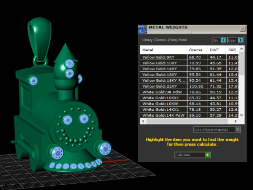
Task: Click the table's scroll up arrow
Action: [x=241, y=49]
